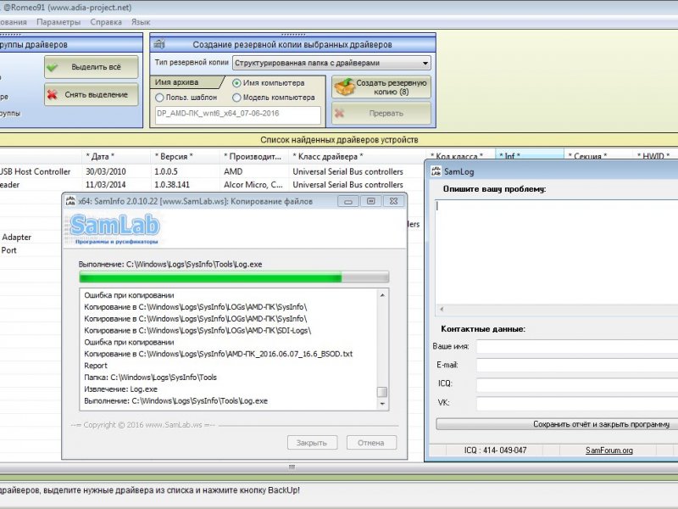678x509 pixels.
Task: Click the E-mail input field
Action: 577,365
